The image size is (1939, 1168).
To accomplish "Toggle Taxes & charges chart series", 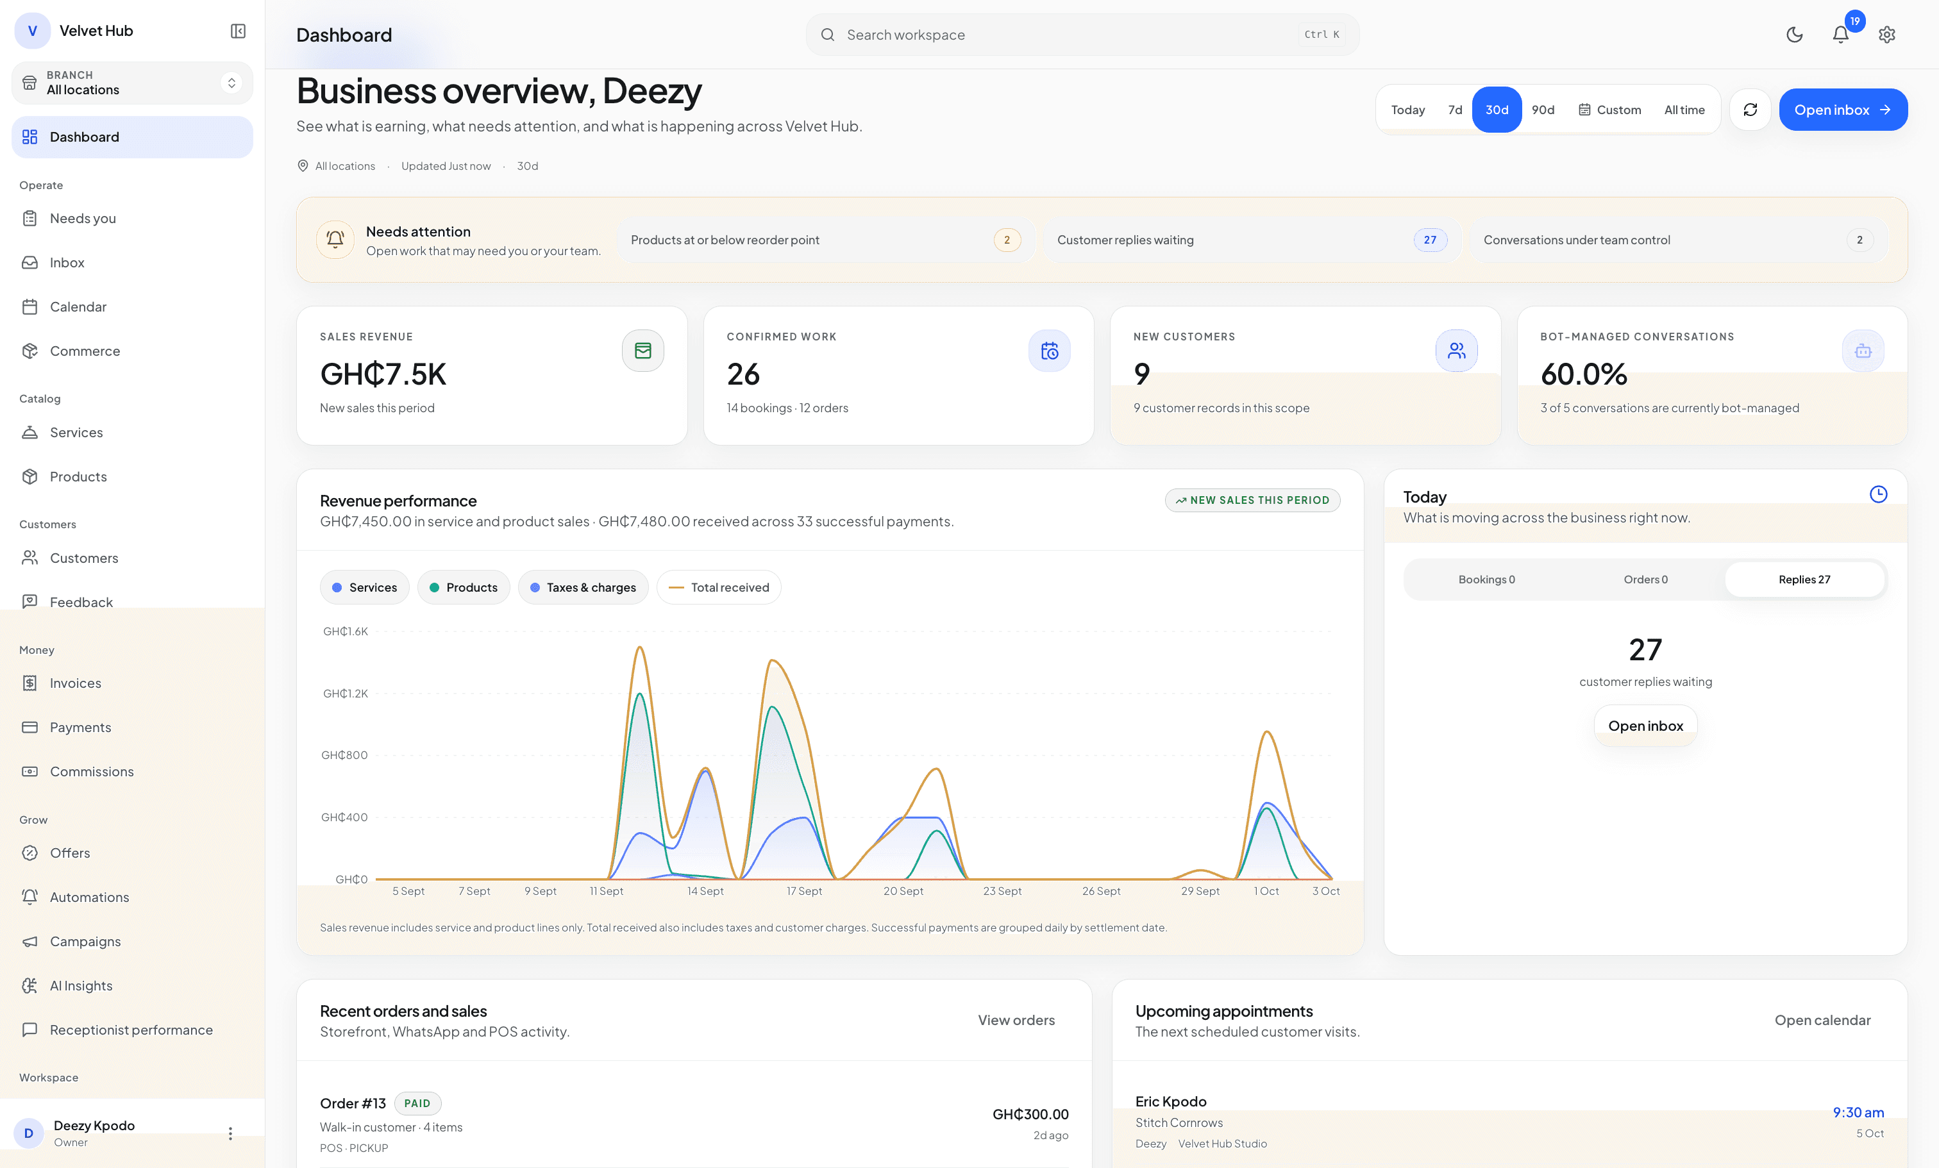I will [583, 588].
